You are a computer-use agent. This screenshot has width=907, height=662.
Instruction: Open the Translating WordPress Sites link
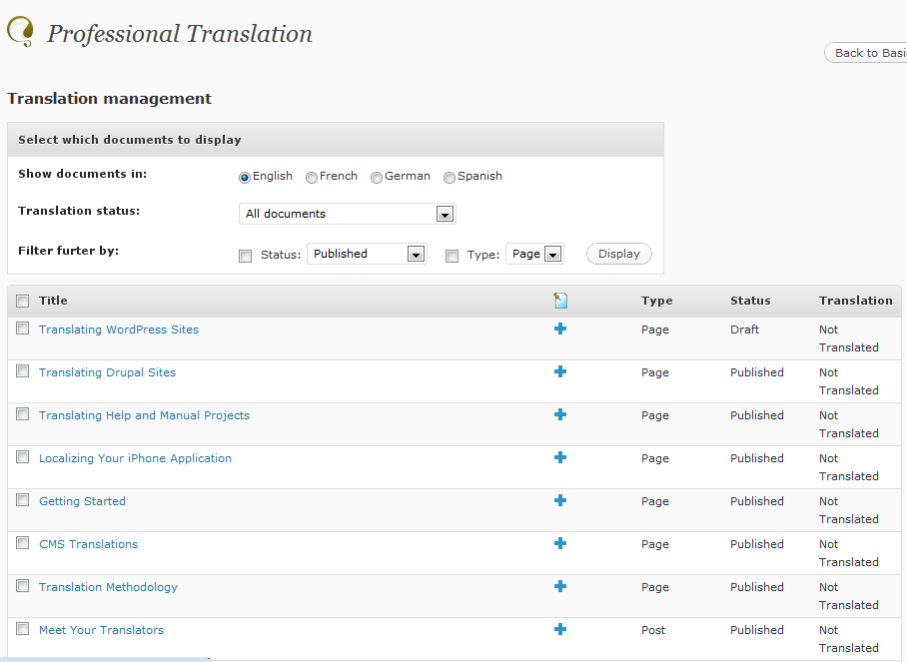pyautogui.click(x=119, y=330)
